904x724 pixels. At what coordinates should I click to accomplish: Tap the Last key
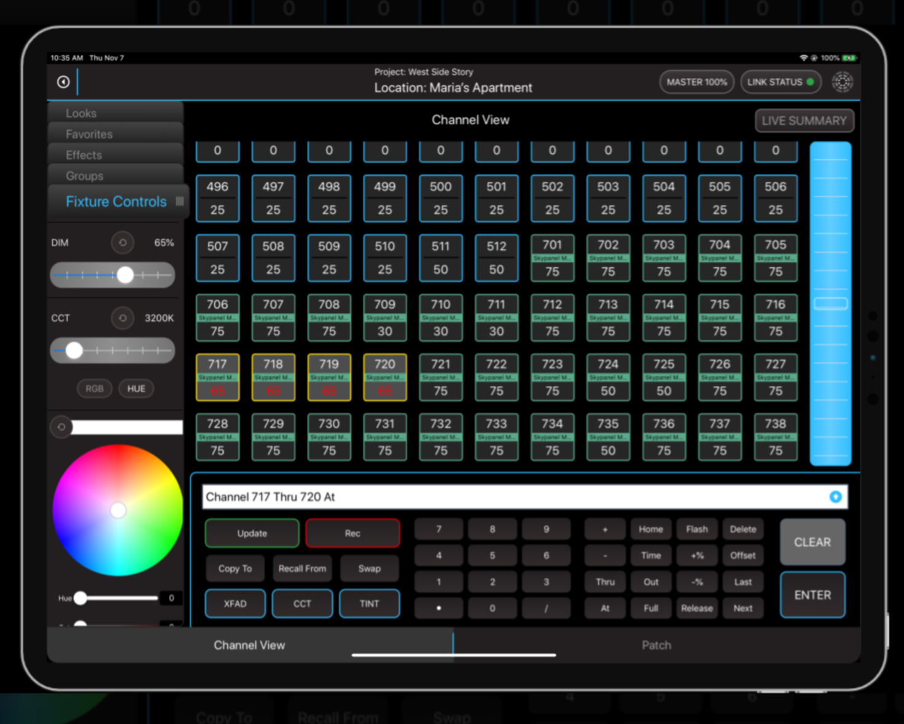743,582
